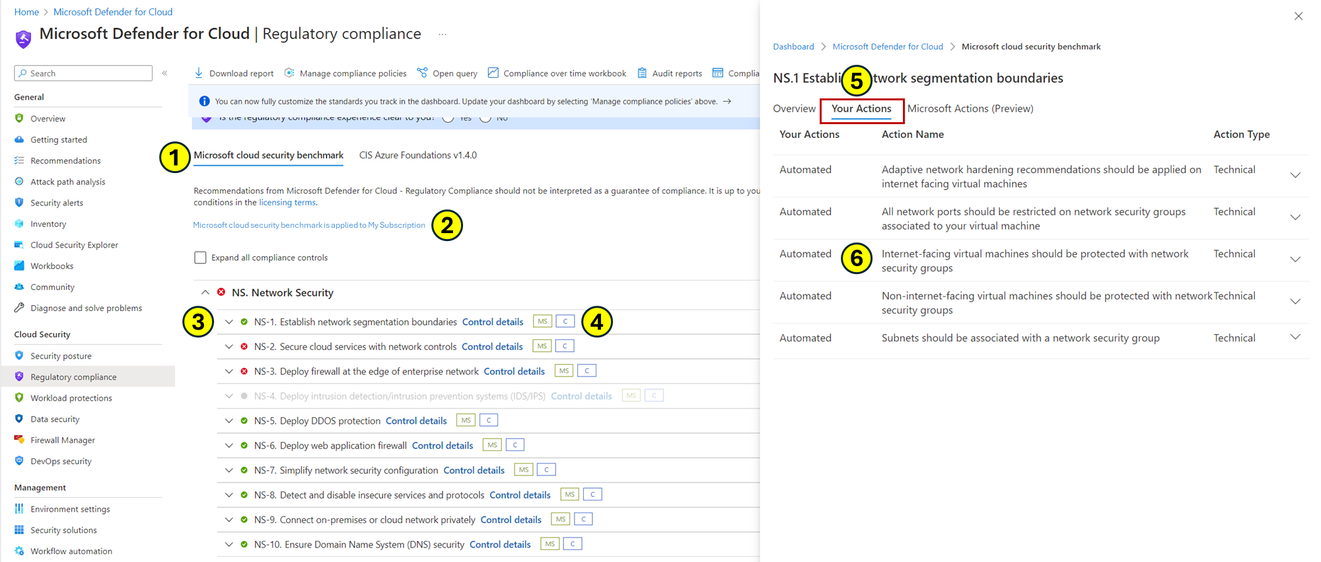Close the NS.1 details side panel
The height and width of the screenshot is (562, 1321).
click(1299, 17)
